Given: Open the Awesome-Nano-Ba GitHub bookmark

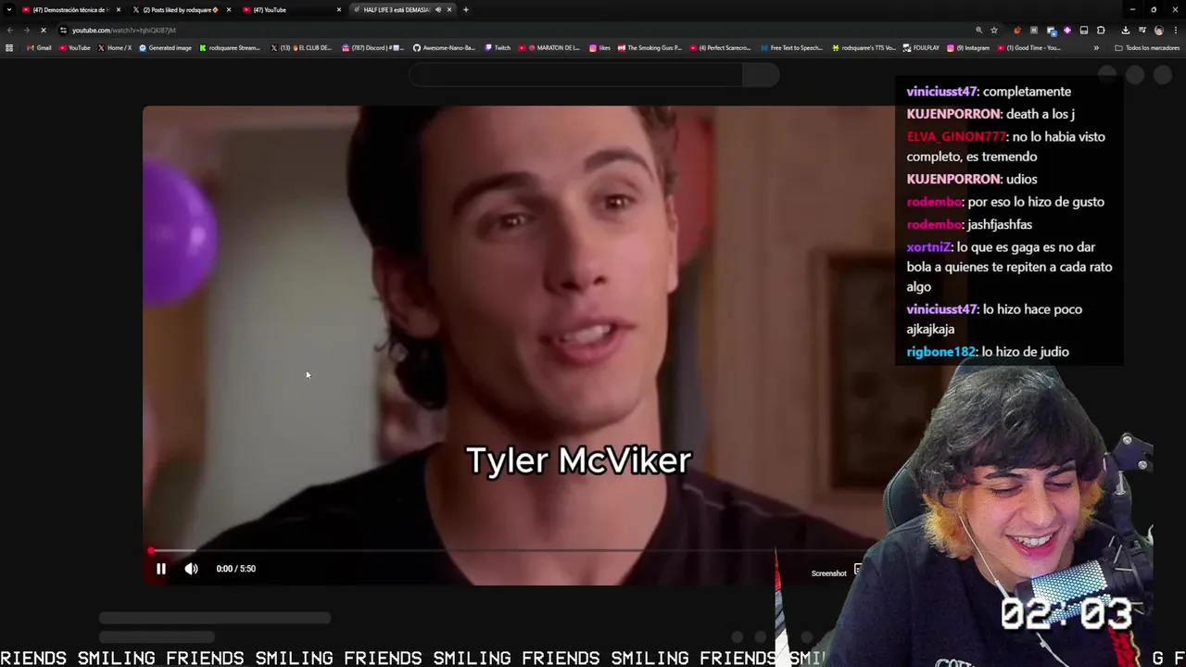Looking at the screenshot, I should 444,47.
